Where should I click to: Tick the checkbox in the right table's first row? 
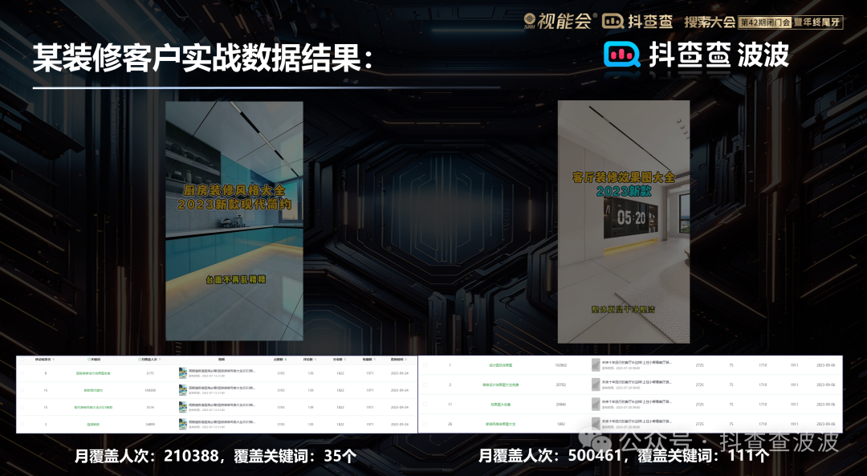click(426, 365)
